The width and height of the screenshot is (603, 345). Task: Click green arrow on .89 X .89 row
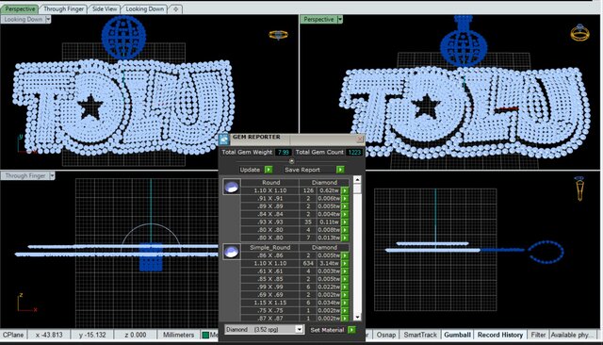coord(345,206)
